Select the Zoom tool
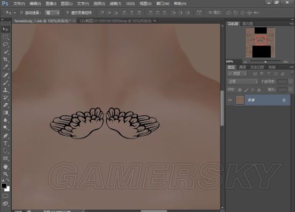 pyautogui.click(x=5, y=174)
